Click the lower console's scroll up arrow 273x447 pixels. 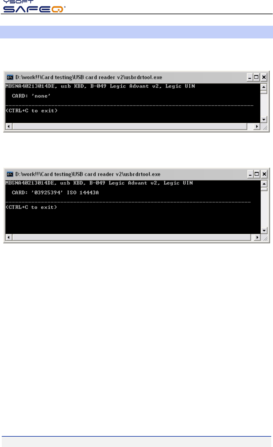point(264,184)
